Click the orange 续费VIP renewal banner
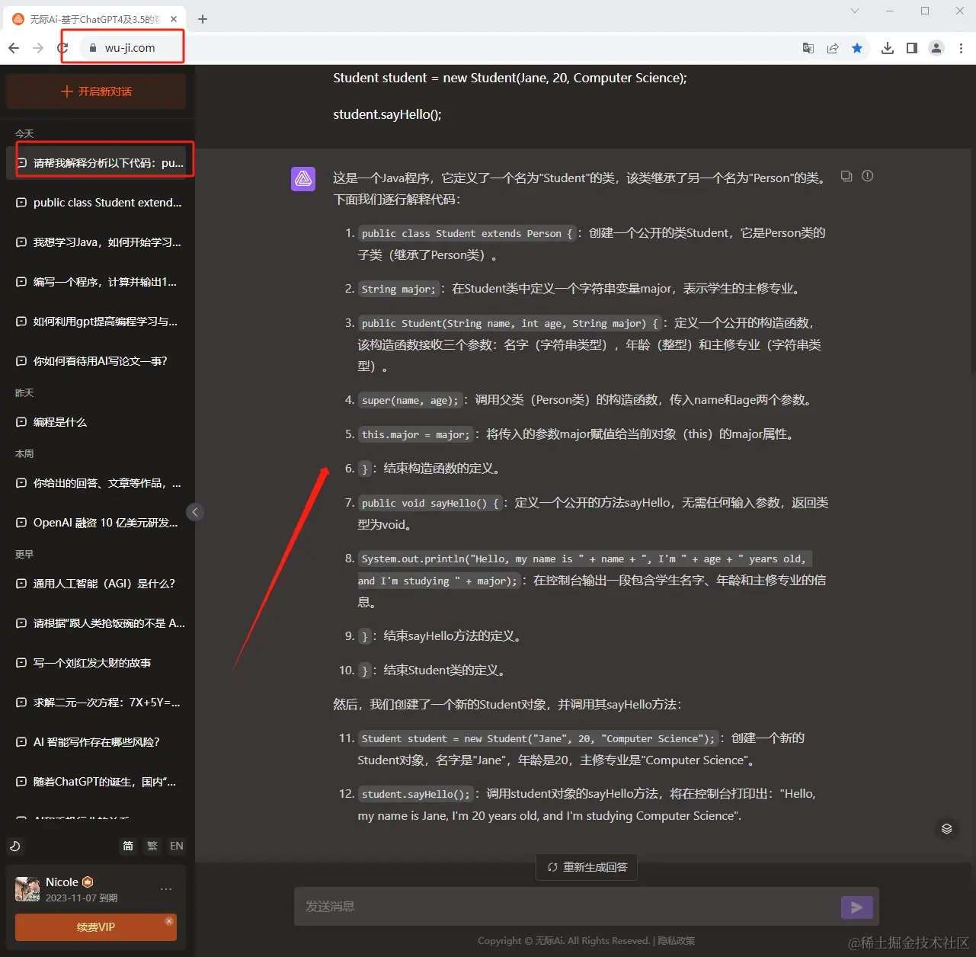 click(x=95, y=927)
